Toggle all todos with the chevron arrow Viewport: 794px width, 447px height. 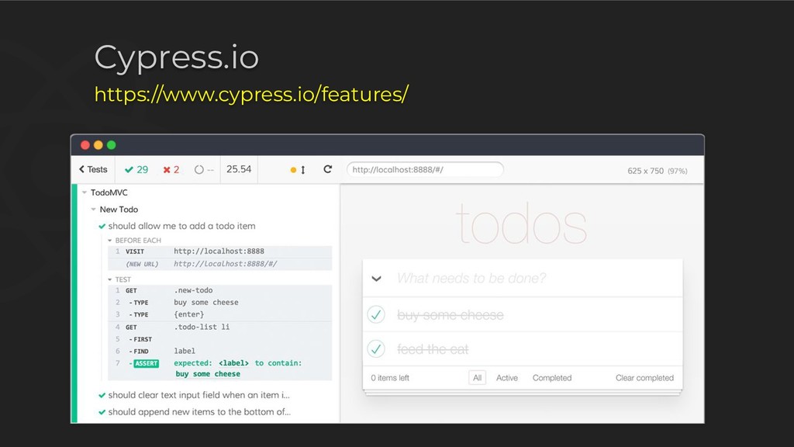tap(376, 279)
